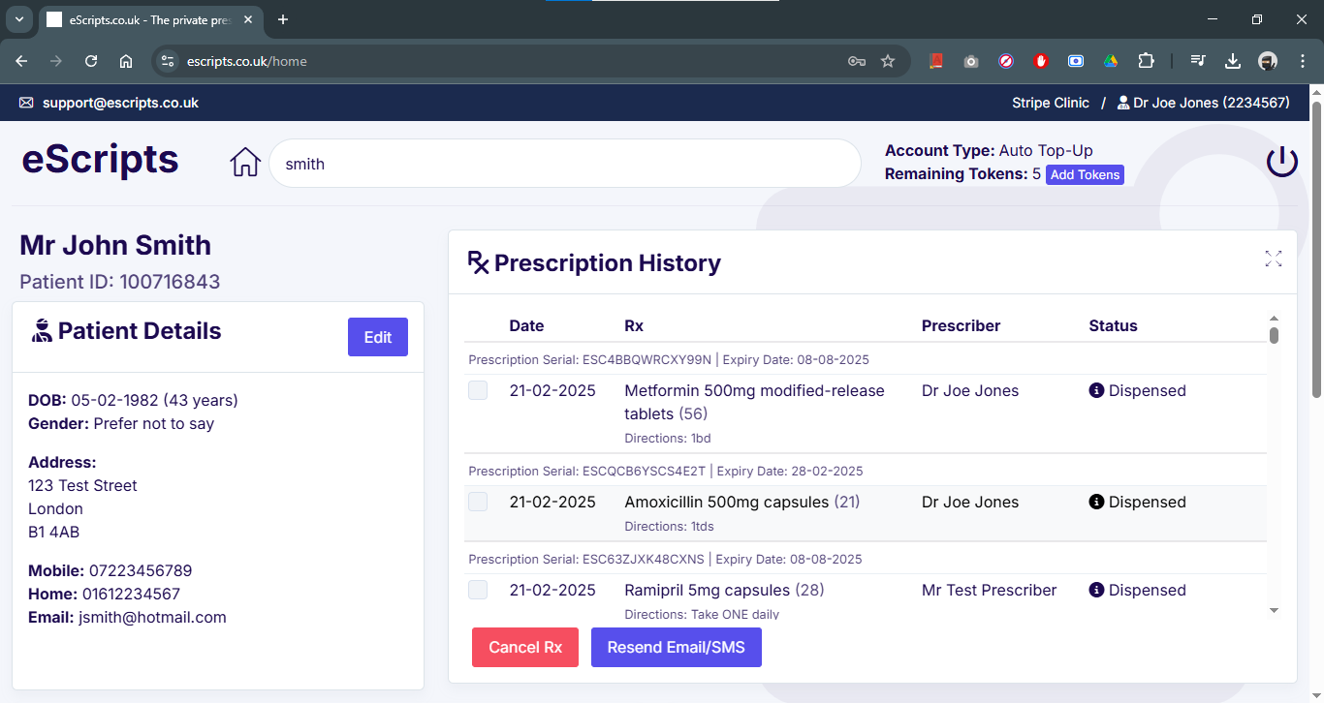Bookmark page with the star icon
The height and width of the screenshot is (703, 1324).
888,61
